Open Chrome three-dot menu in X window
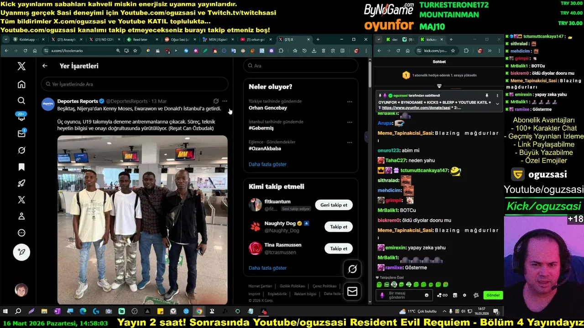Viewport: 584px width, 328px height. [x=366, y=51]
